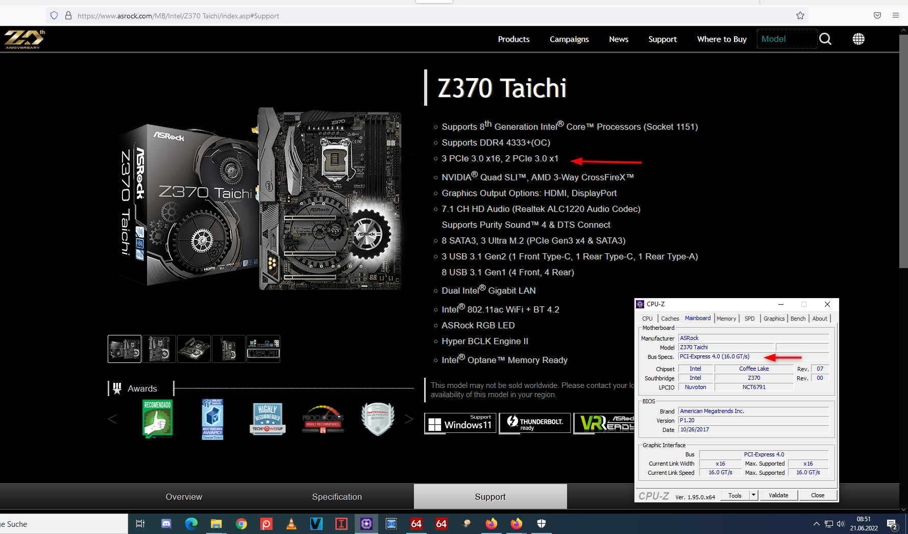Open the TweakTown must-have award badge
The width and height of the screenshot is (908, 534).
coord(212,419)
